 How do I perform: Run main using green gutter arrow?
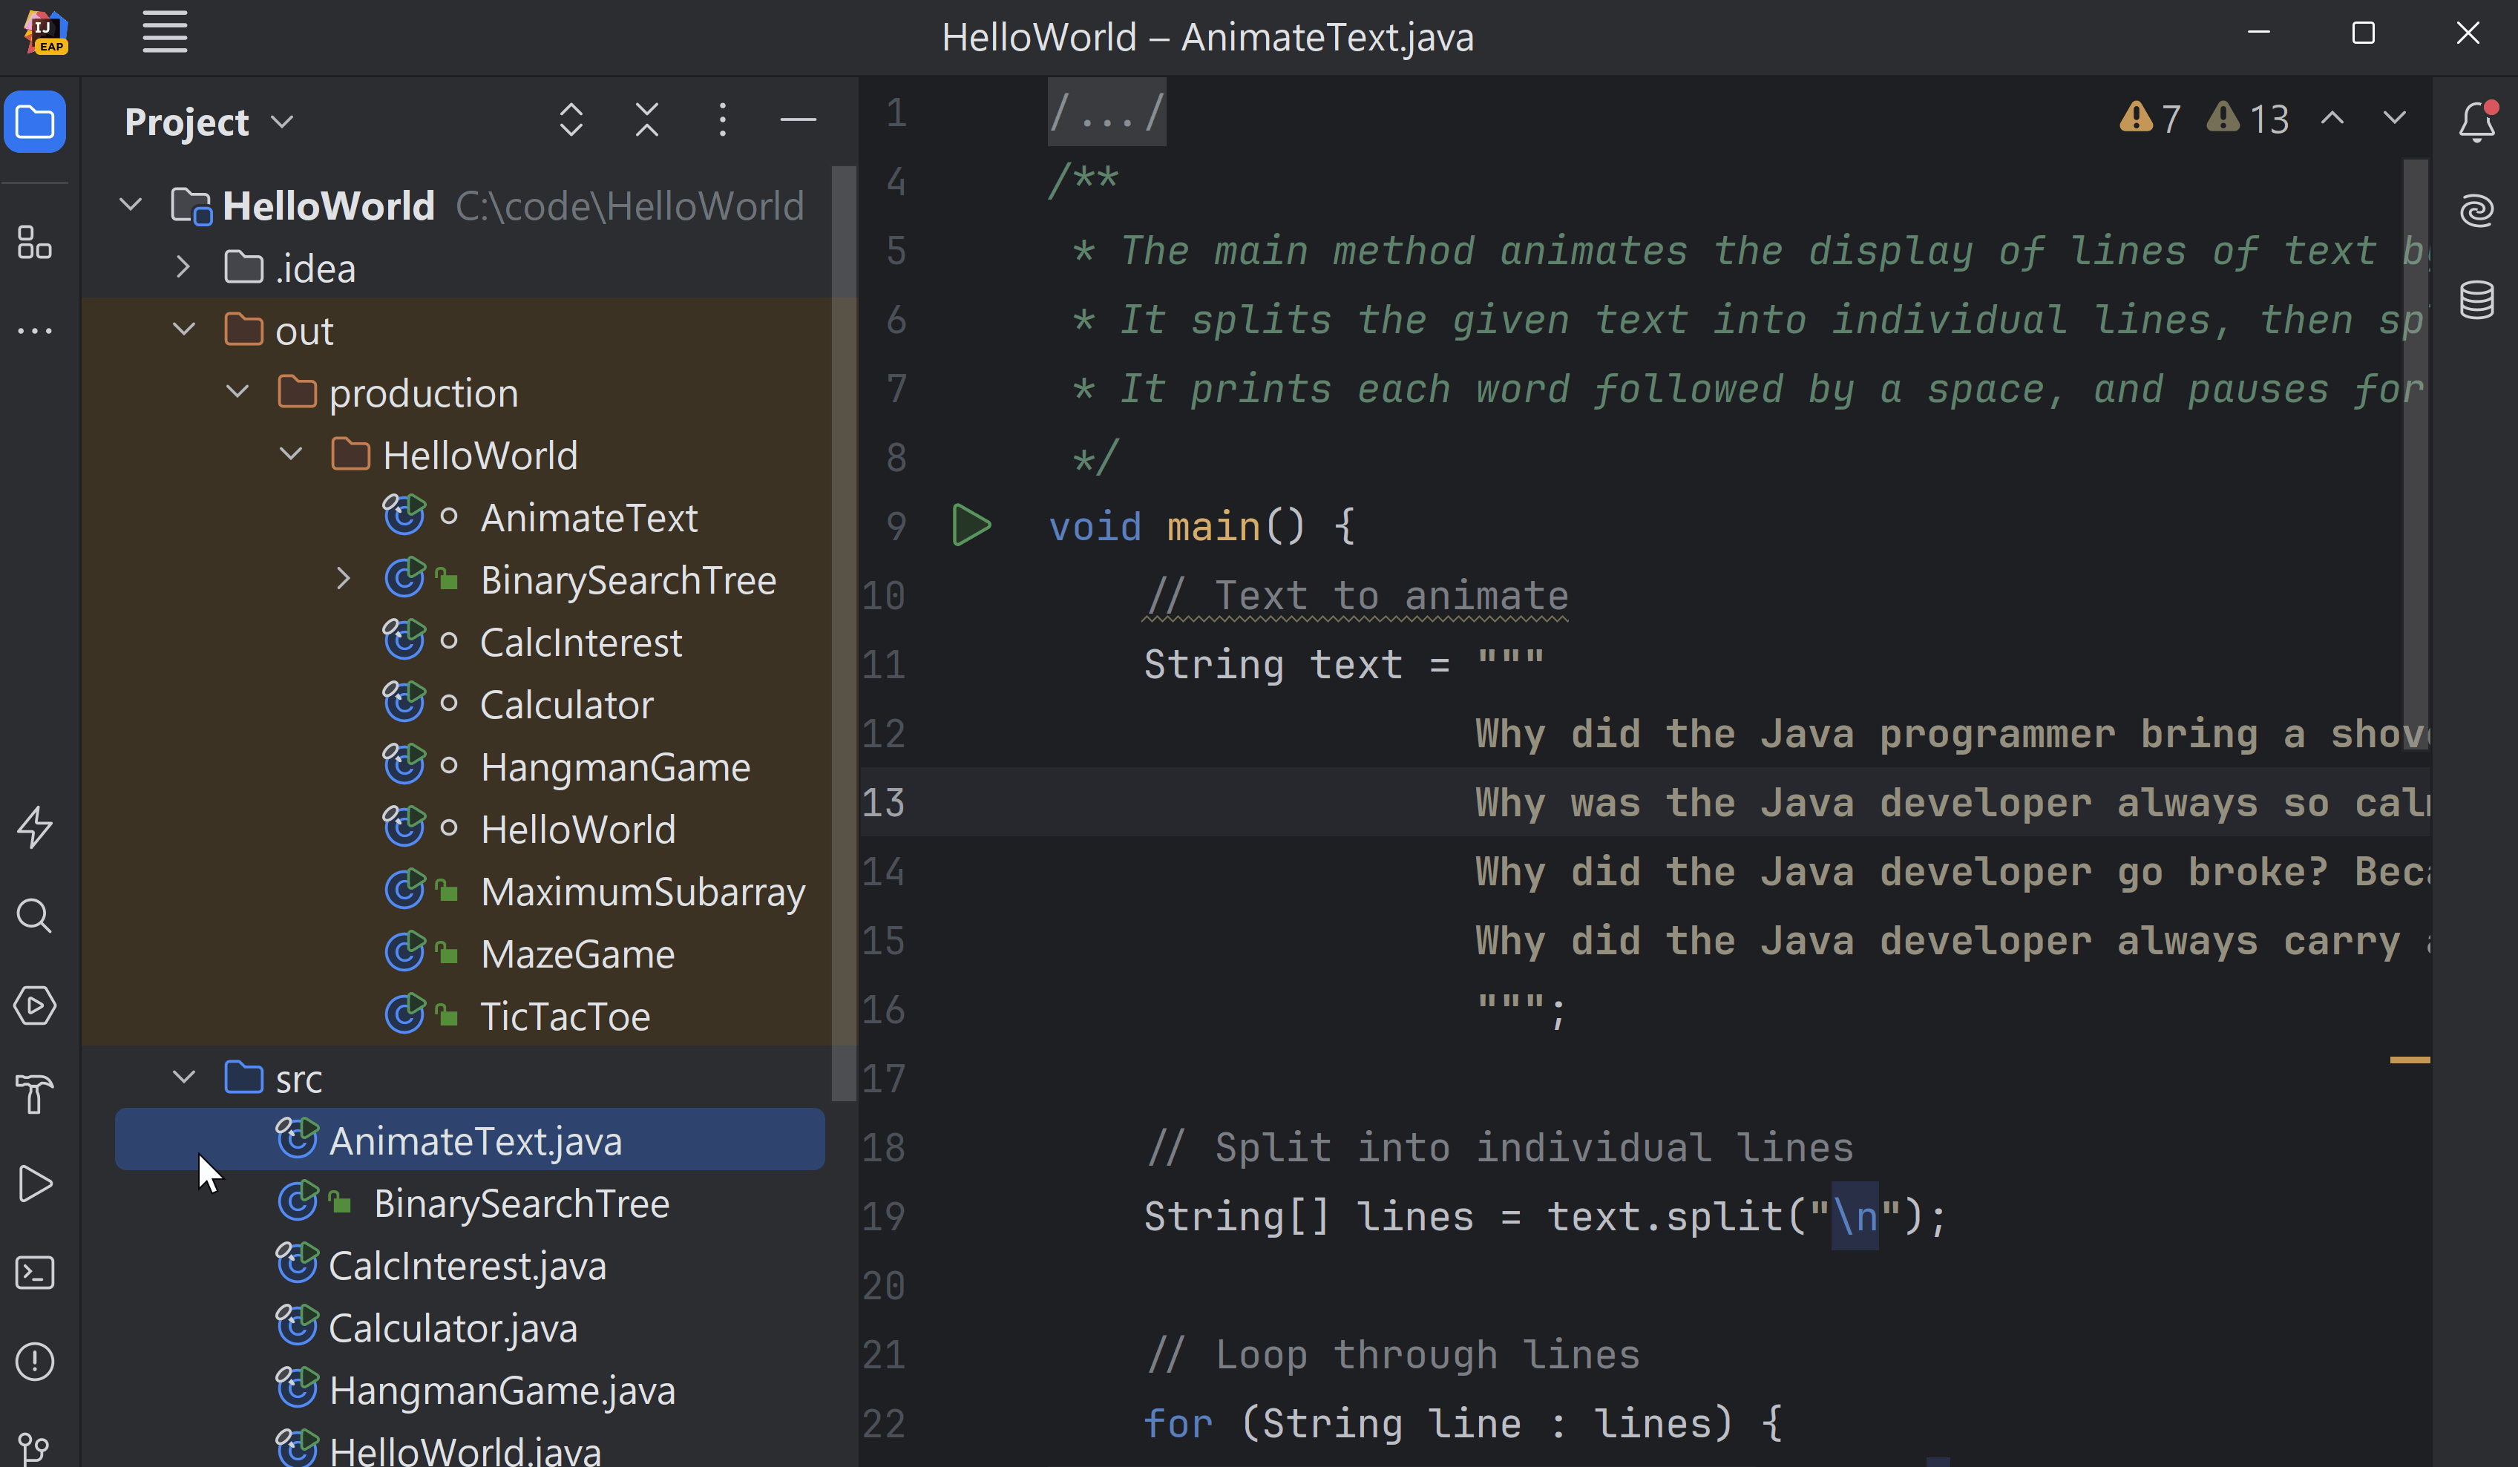pos(970,525)
